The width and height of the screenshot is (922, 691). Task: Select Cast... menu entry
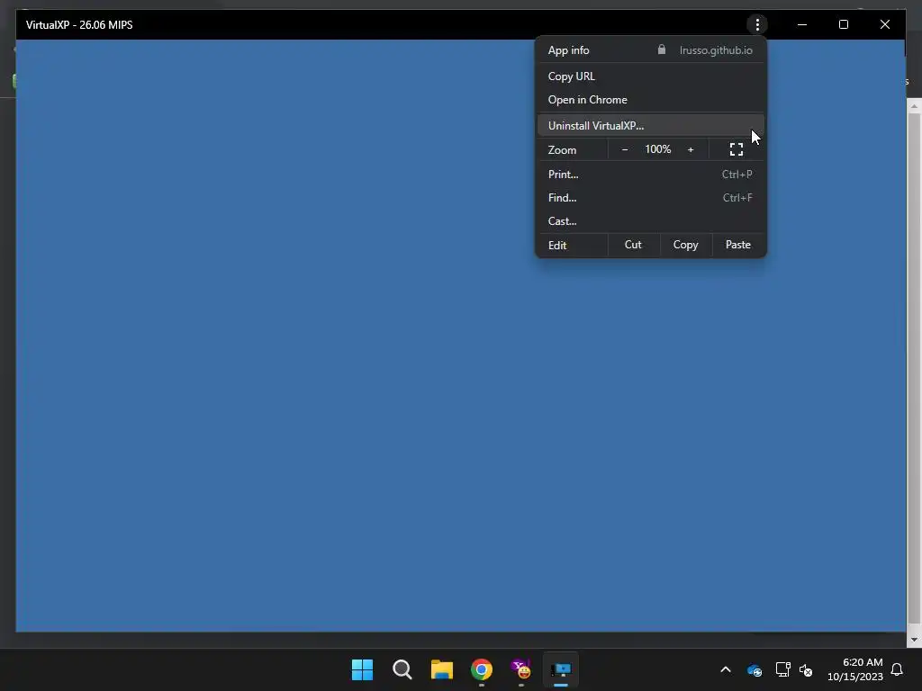[x=651, y=221]
